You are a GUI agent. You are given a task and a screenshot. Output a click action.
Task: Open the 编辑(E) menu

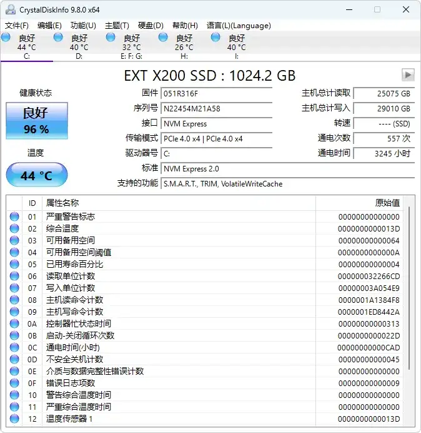click(x=49, y=26)
